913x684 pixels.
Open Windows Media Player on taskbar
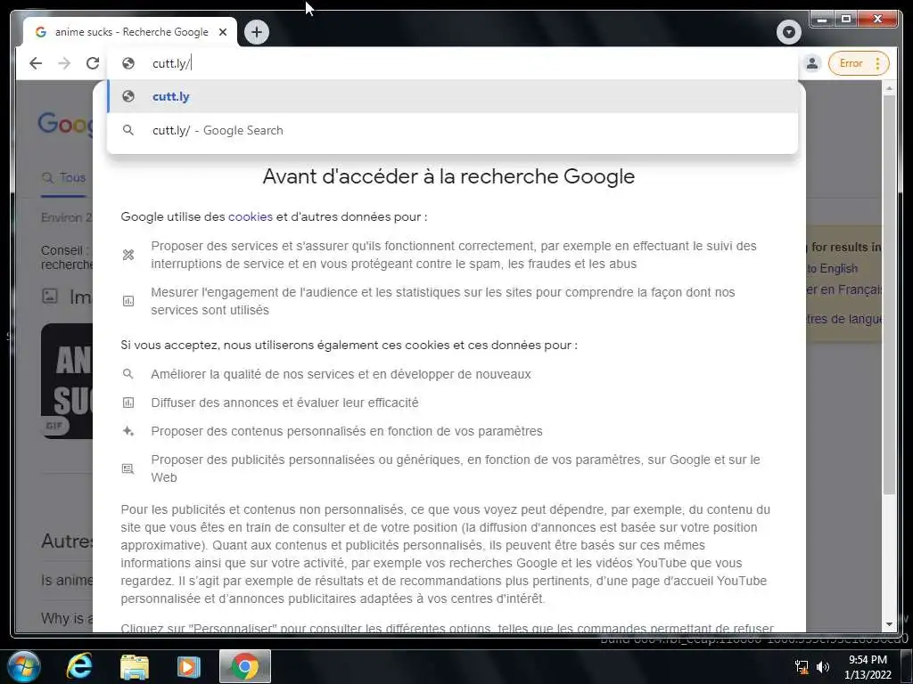[x=189, y=666]
